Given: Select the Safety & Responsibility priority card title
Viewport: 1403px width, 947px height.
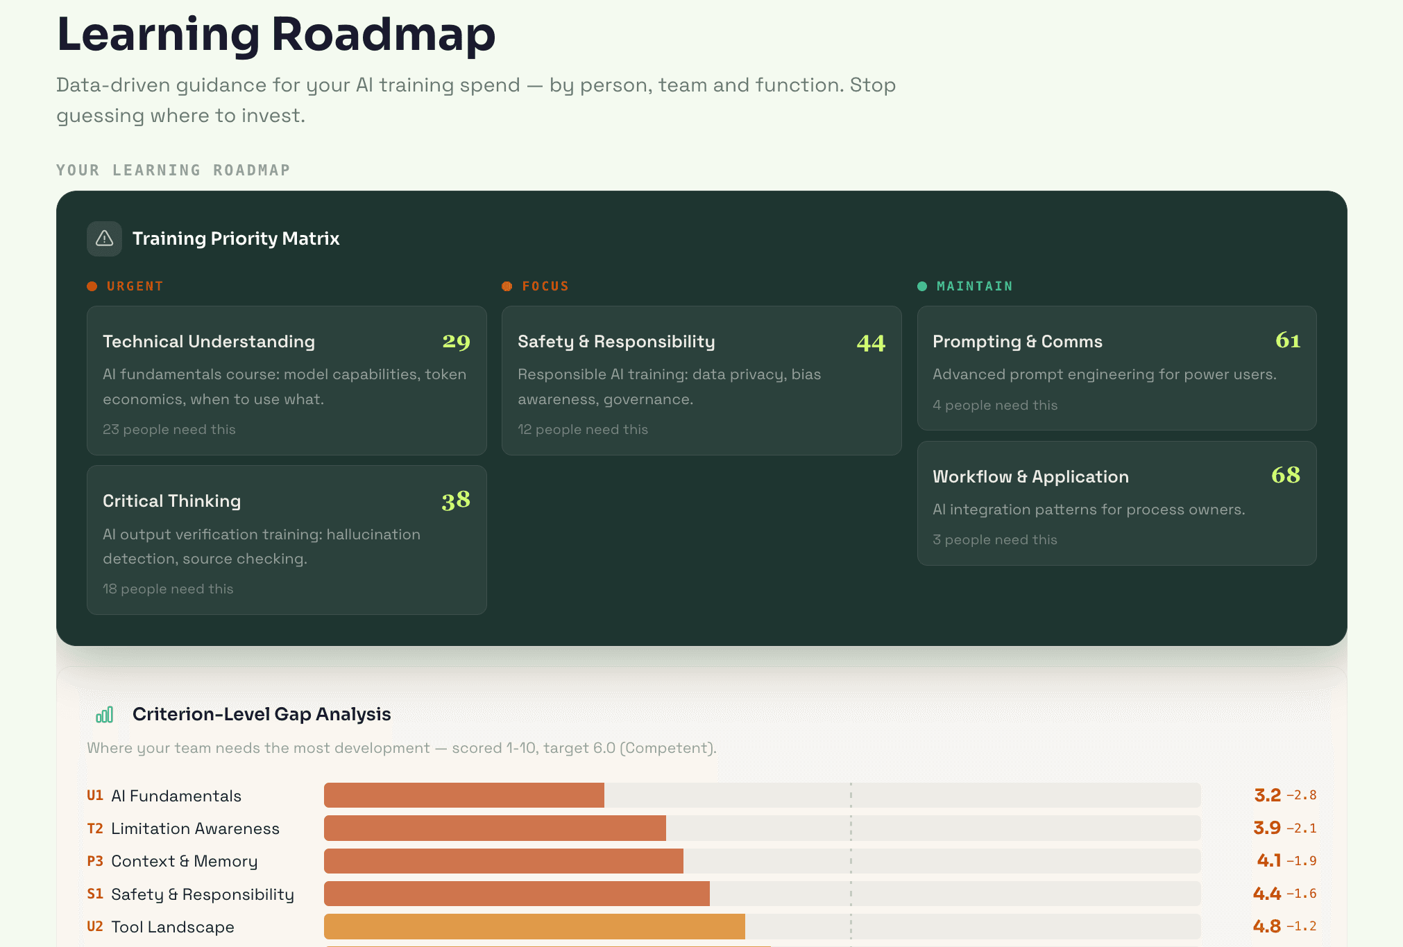Looking at the screenshot, I should pos(616,342).
